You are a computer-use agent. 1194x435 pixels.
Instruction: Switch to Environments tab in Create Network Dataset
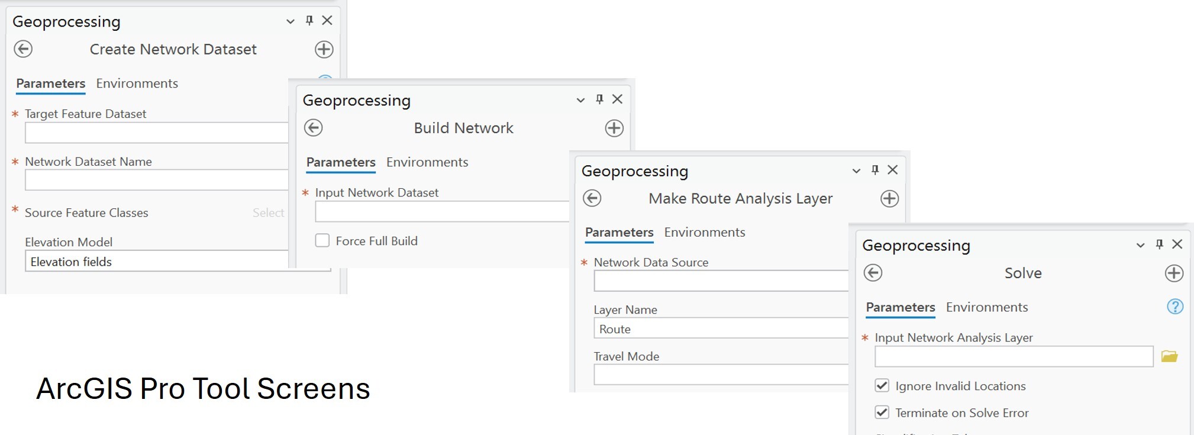coord(137,83)
